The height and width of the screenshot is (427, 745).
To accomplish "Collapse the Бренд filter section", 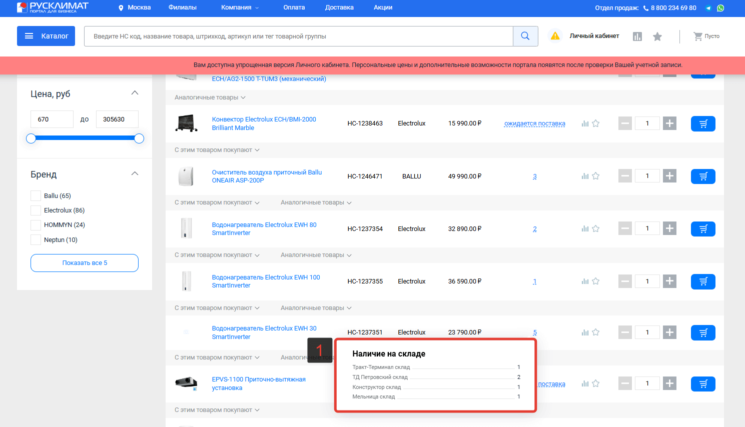I will [x=135, y=173].
